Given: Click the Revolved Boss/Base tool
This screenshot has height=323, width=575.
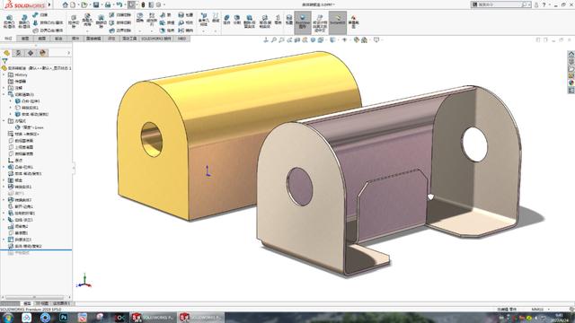Looking at the screenshot, I should click(24, 22).
